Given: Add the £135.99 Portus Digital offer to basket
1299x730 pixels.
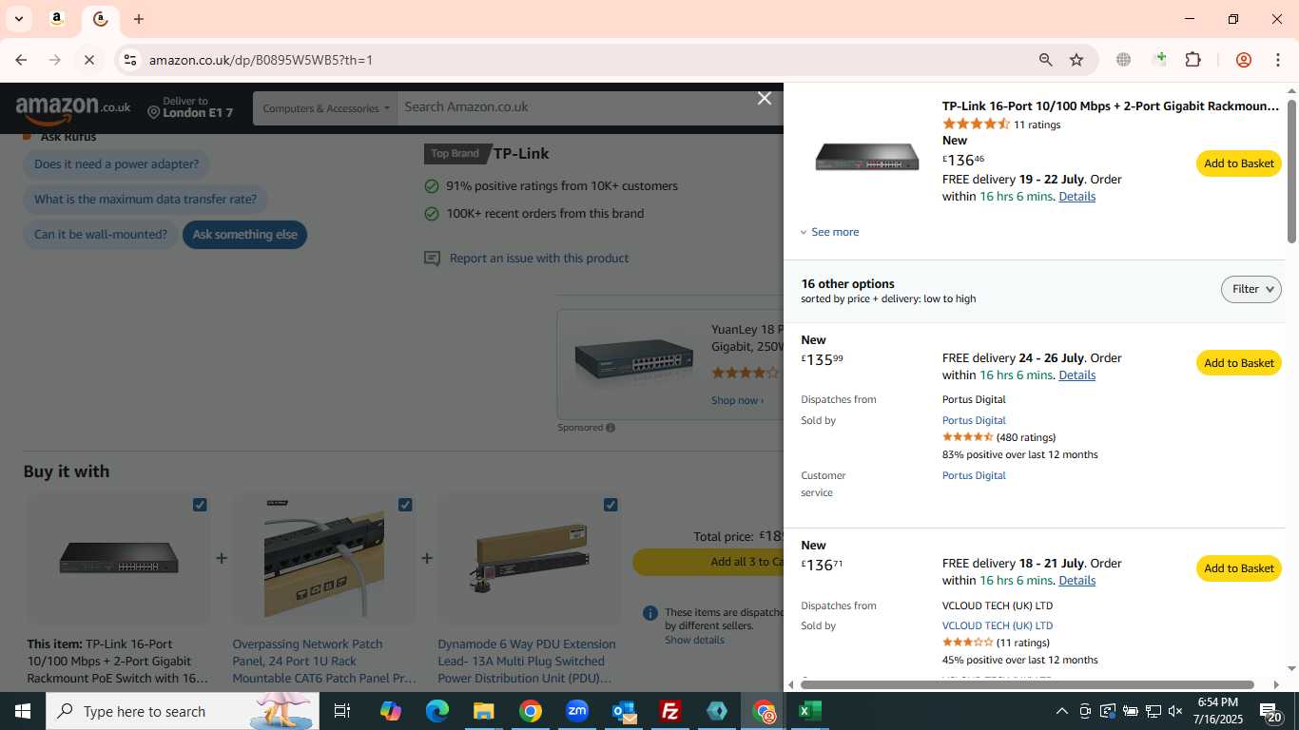Looking at the screenshot, I should point(1238,363).
